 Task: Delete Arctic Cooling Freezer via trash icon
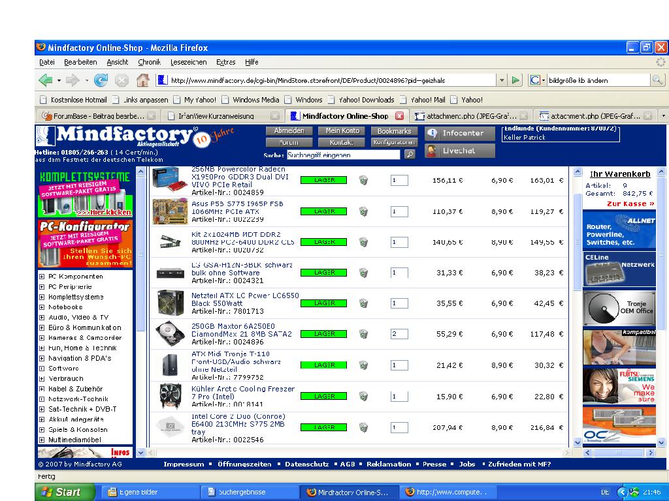(363, 396)
